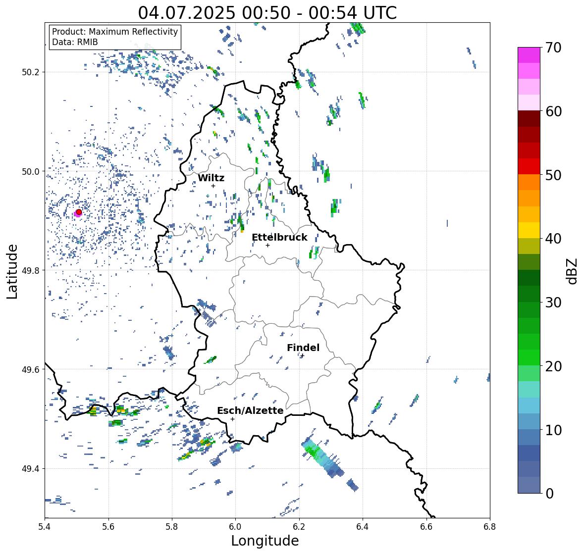Image resolution: width=584 pixels, height=553 pixels.
Task: Click the latitude tick label 49.6
Action: (x=31, y=369)
